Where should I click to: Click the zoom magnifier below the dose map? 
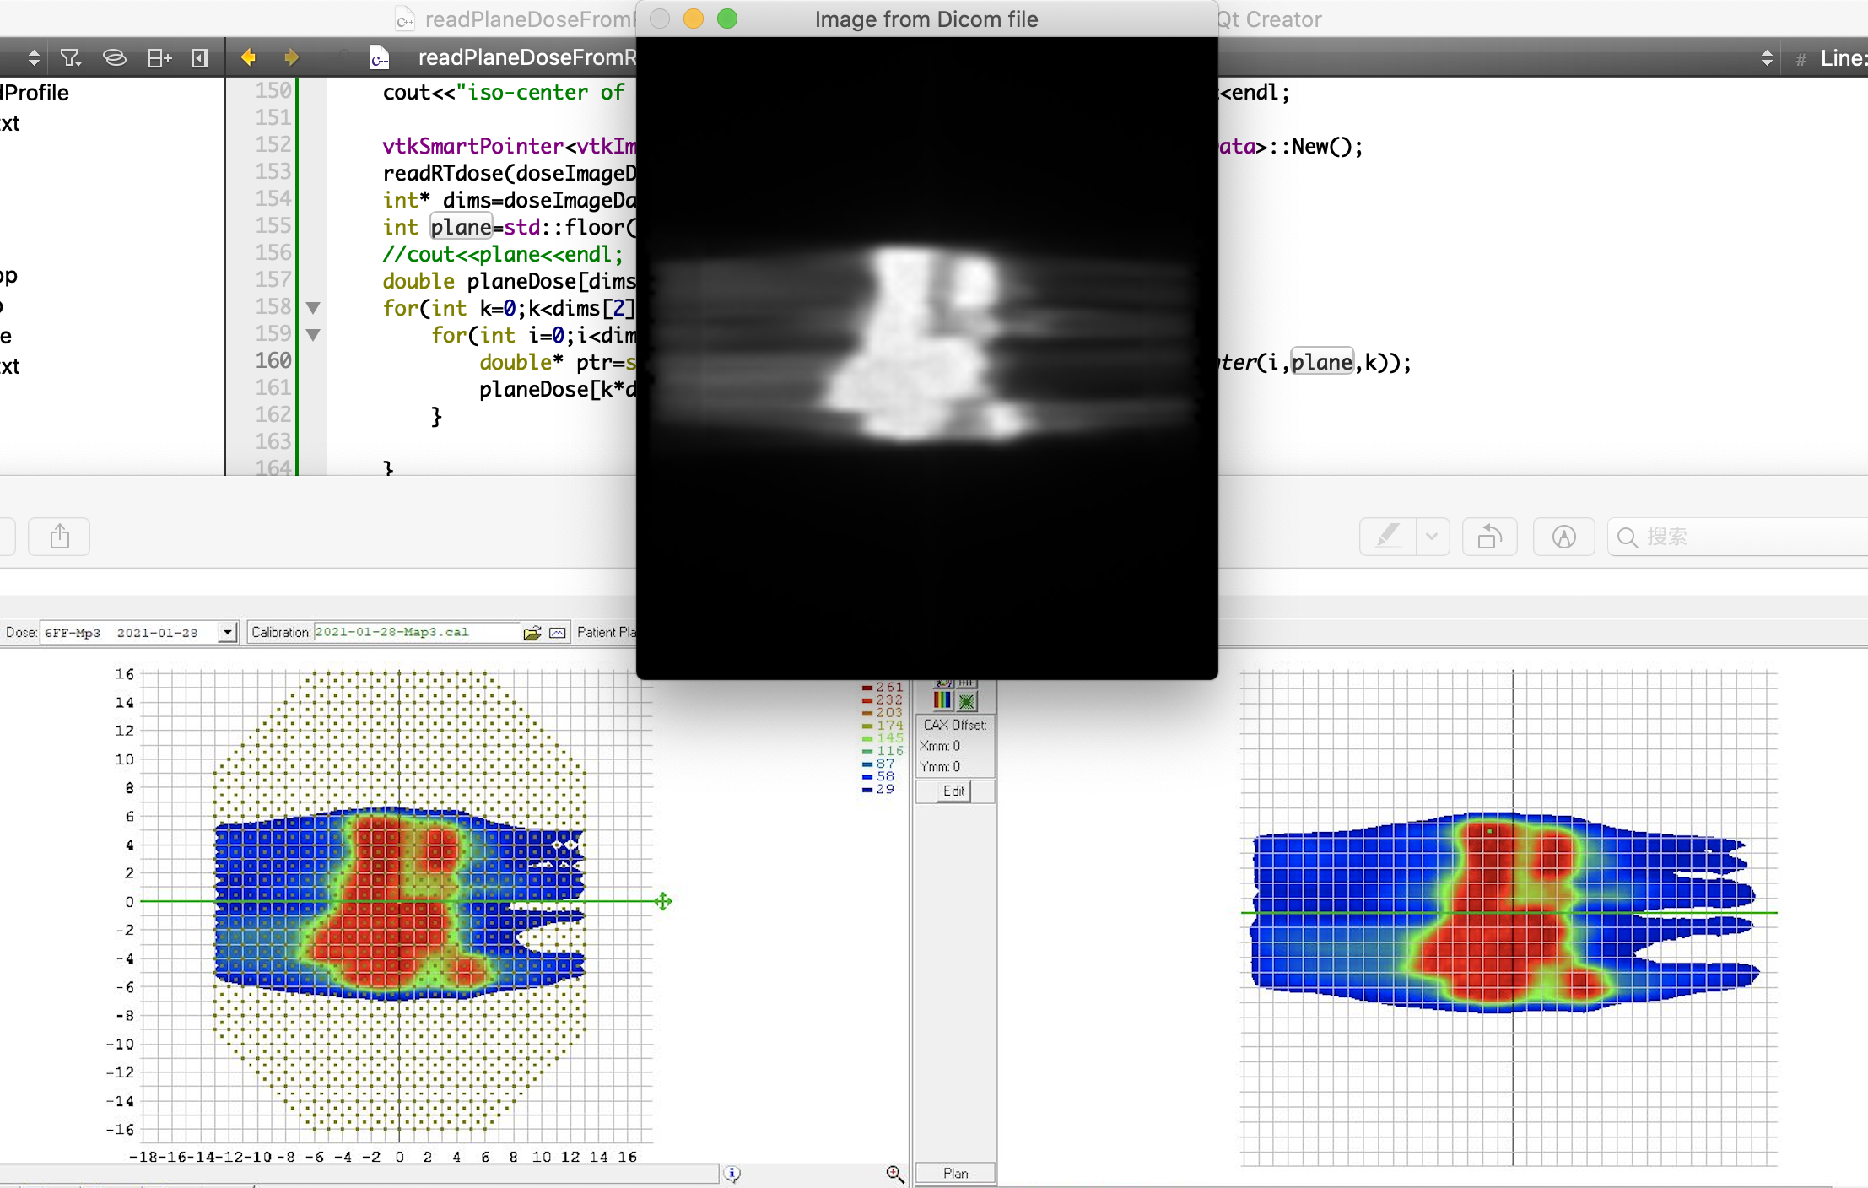[x=894, y=1173]
